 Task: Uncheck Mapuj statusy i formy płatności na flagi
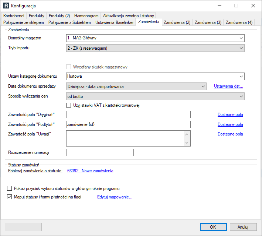(x=10, y=197)
